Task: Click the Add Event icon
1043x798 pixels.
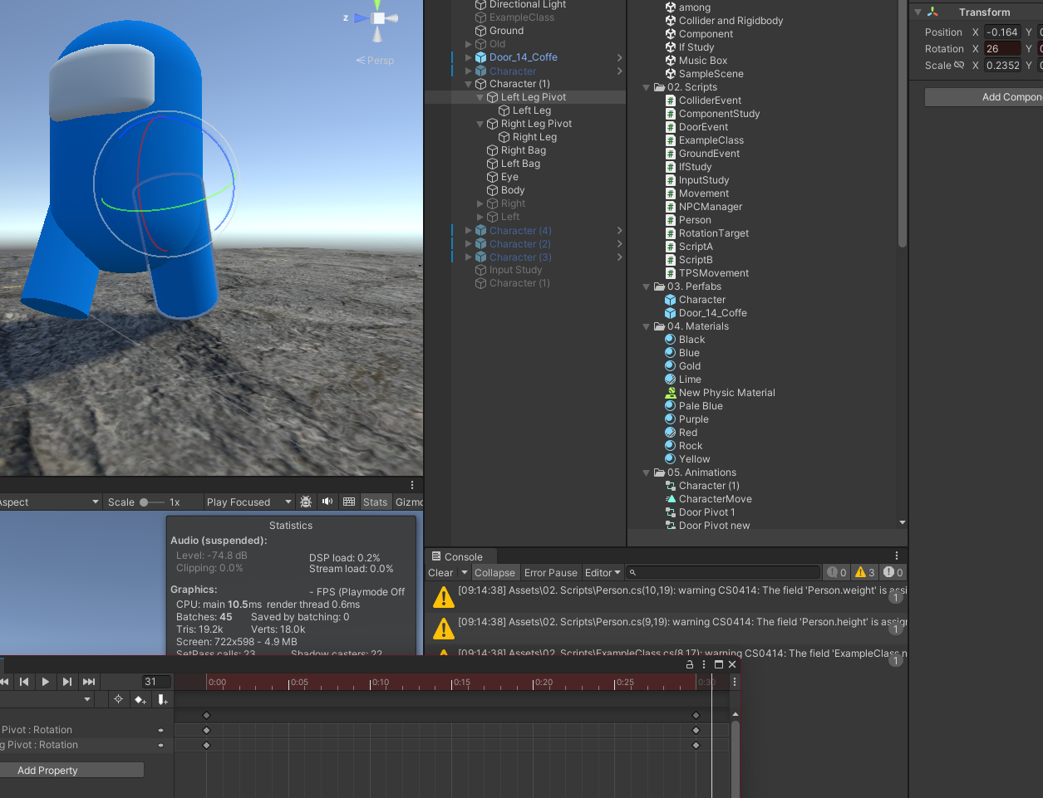Action: point(162,700)
